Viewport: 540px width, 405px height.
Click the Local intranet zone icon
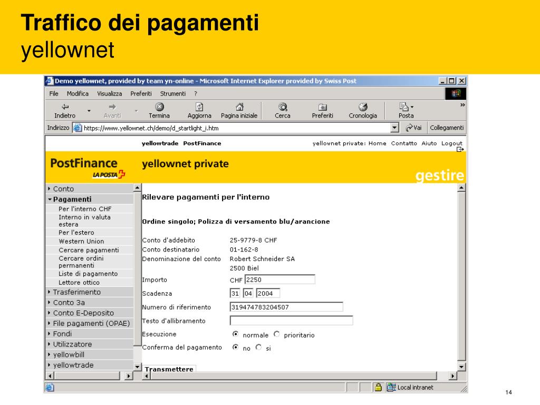(x=391, y=387)
